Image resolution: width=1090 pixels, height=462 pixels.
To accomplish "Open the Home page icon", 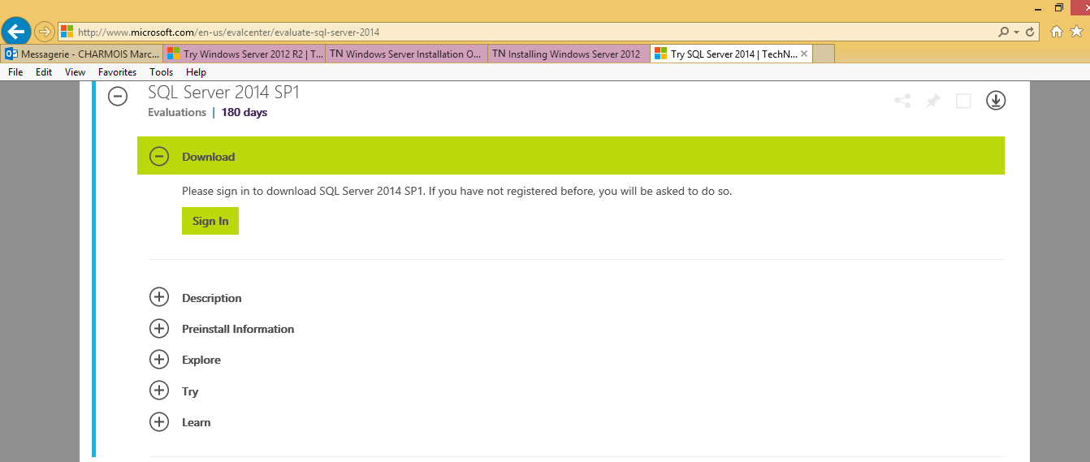I will click(x=1057, y=32).
